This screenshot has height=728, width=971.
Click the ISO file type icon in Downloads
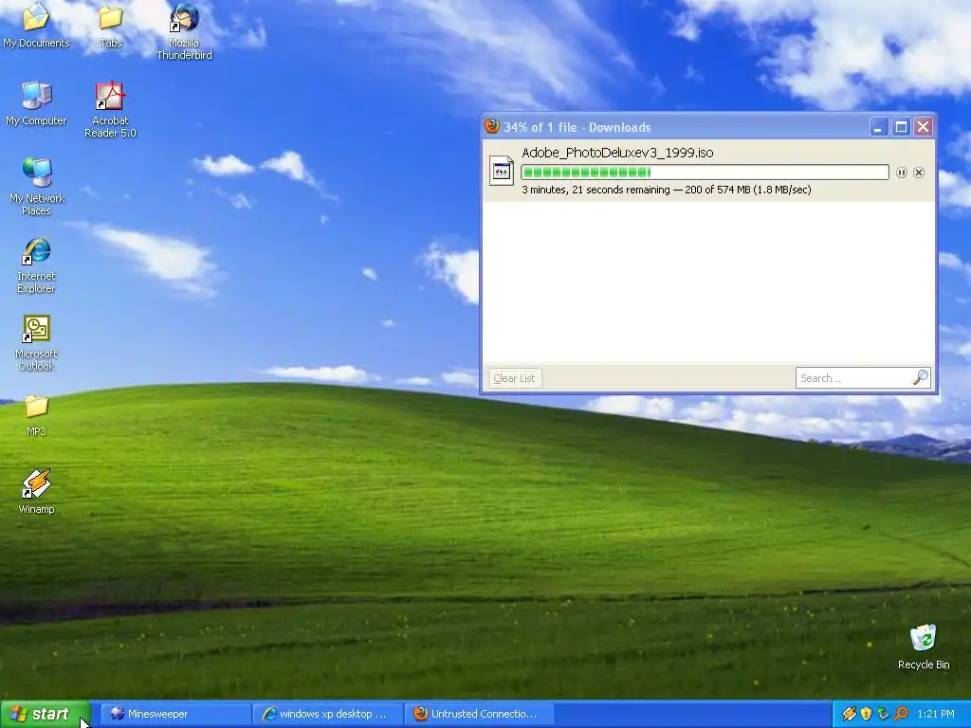[501, 171]
